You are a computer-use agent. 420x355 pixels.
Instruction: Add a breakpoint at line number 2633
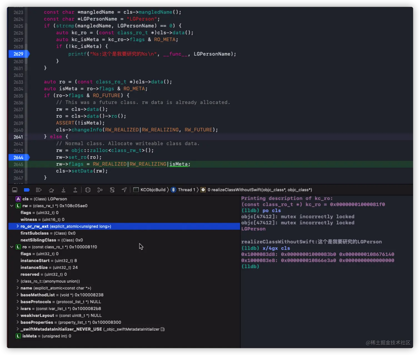[x=18, y=82]
